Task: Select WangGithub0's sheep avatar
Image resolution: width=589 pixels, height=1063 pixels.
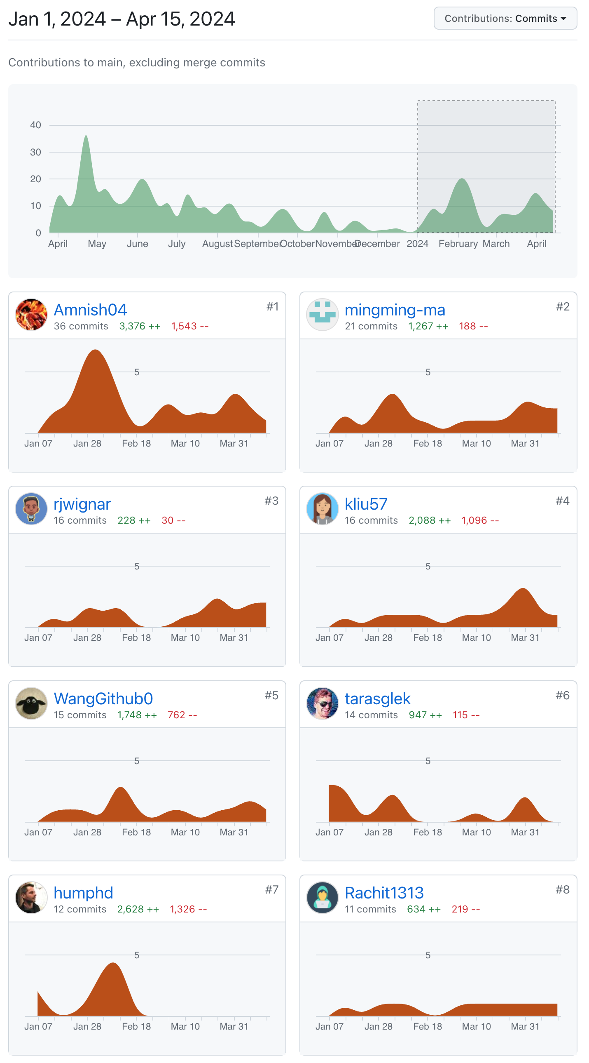Action: pos(31,703)
